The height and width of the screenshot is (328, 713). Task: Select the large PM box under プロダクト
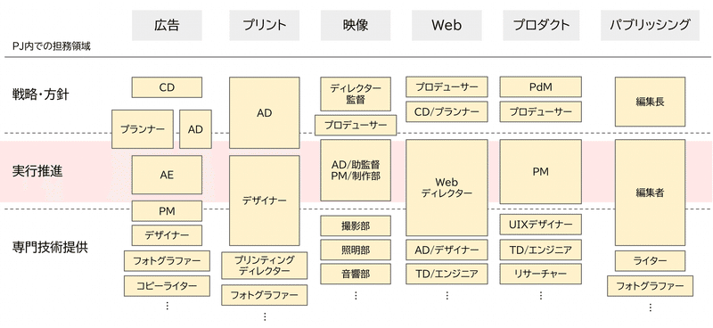click(x=541, y=171)
